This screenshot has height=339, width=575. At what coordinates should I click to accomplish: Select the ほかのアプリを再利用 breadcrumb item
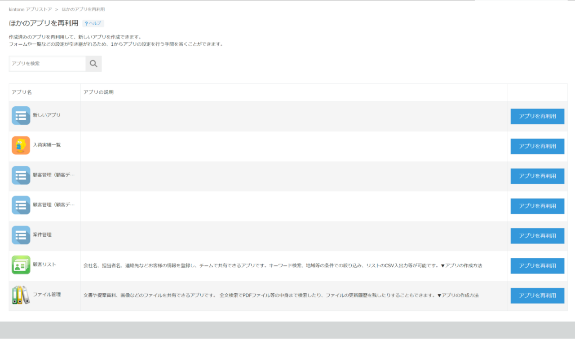84,9
